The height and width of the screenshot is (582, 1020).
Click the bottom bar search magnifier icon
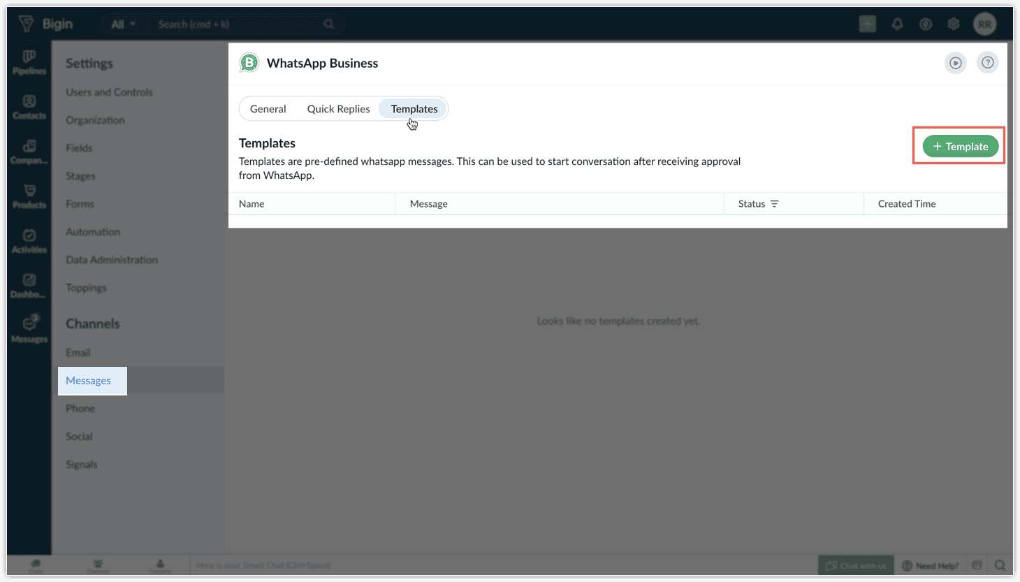[x=1000, y=566]
